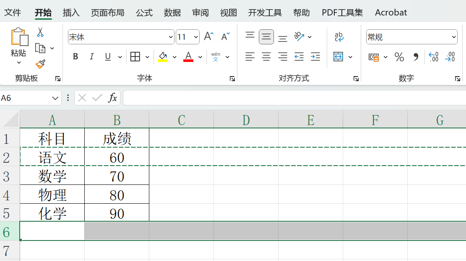Decrease indent in cell
Image resolution: width=466 pixels, height=261 pixels.
(x=299, y=56)
